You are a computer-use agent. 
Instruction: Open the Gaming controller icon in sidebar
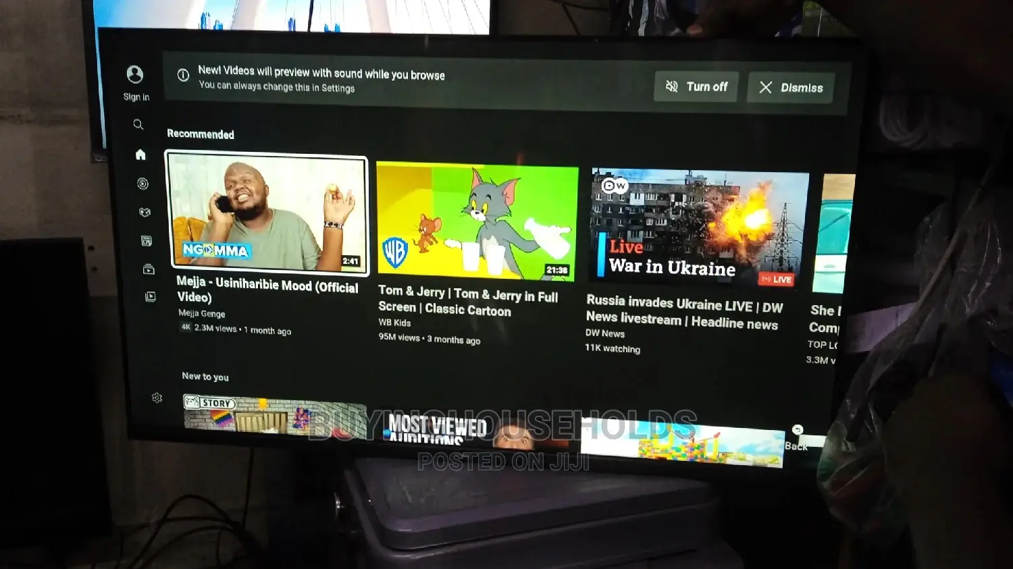click(145, 212)
